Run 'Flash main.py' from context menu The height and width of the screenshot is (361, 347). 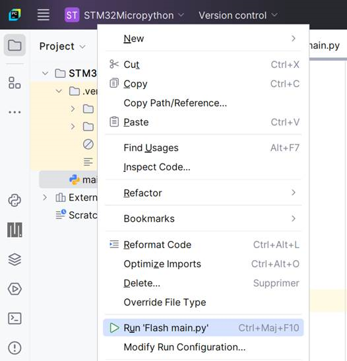coord(203,328)
